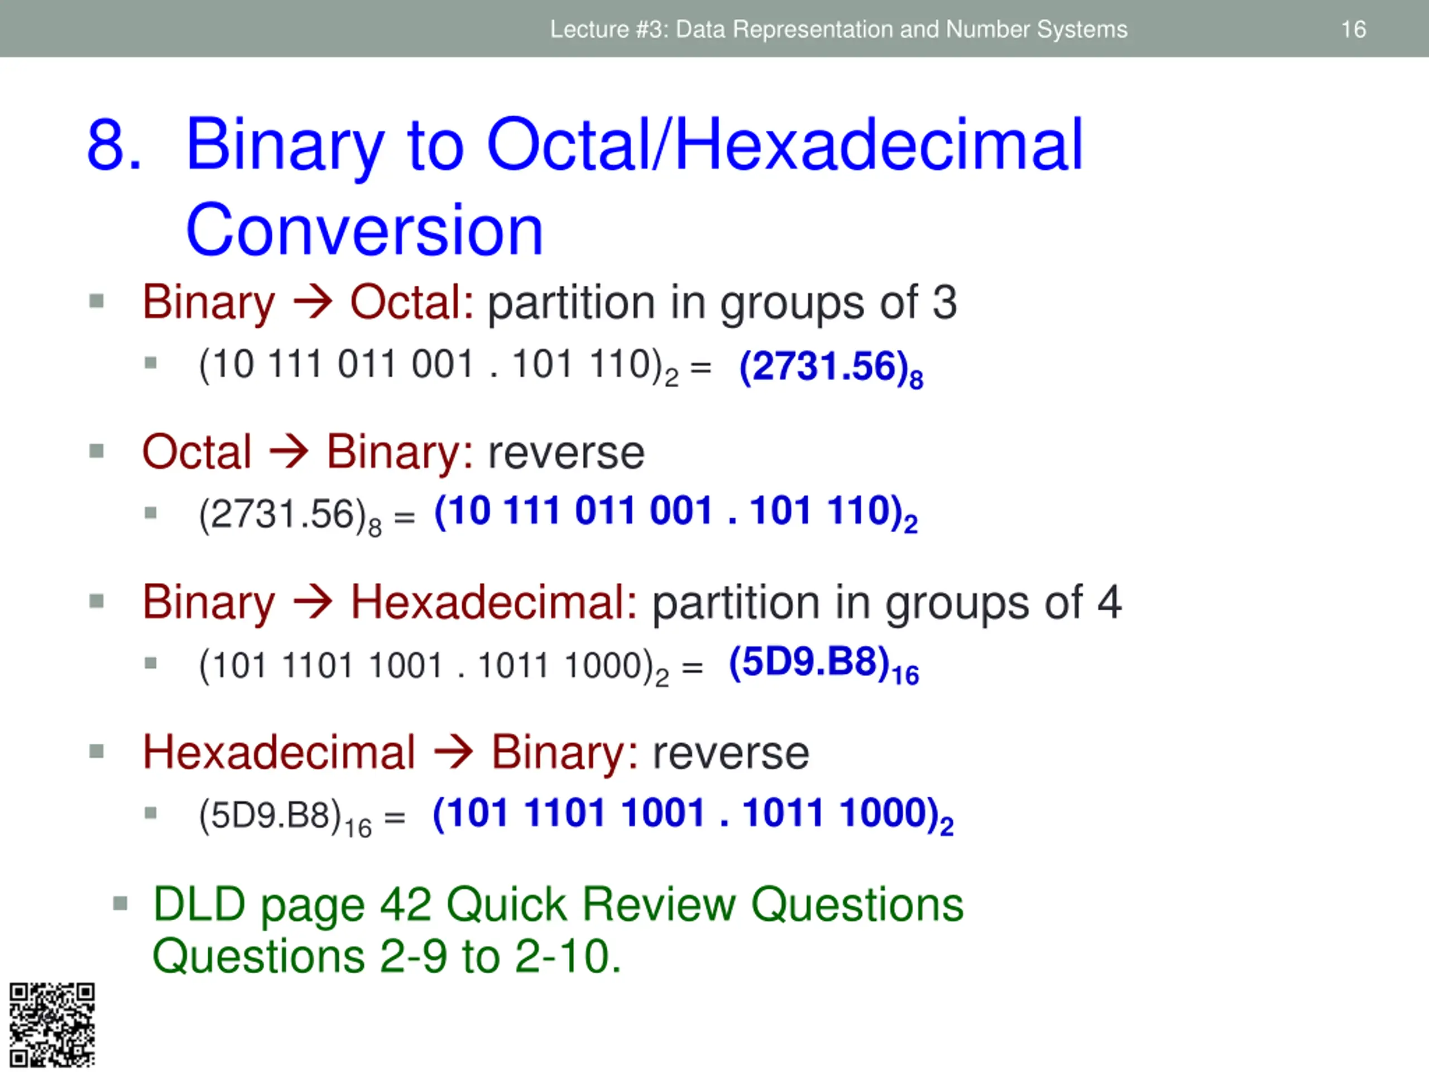The image size is (1429, 1072).
Task: Click the octal answer (2731.56)8
Action: click(x=831, y=368)
